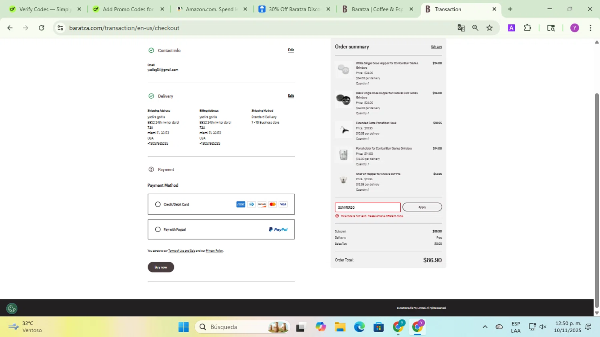The image size is (600, 337).
Task: Launch Microsoft Edge from the taskbar
Action: 359,327
